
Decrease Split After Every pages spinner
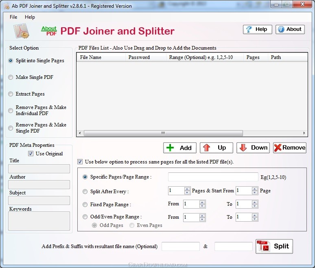point(187,192)
